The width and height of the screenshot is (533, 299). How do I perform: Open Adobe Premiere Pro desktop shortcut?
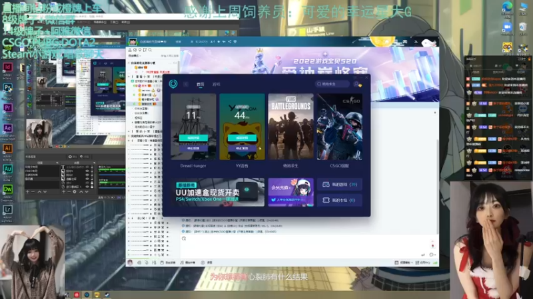(x=7, y=108)
